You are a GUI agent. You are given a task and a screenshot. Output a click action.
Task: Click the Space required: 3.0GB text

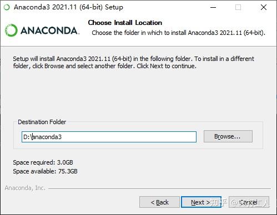43,162
